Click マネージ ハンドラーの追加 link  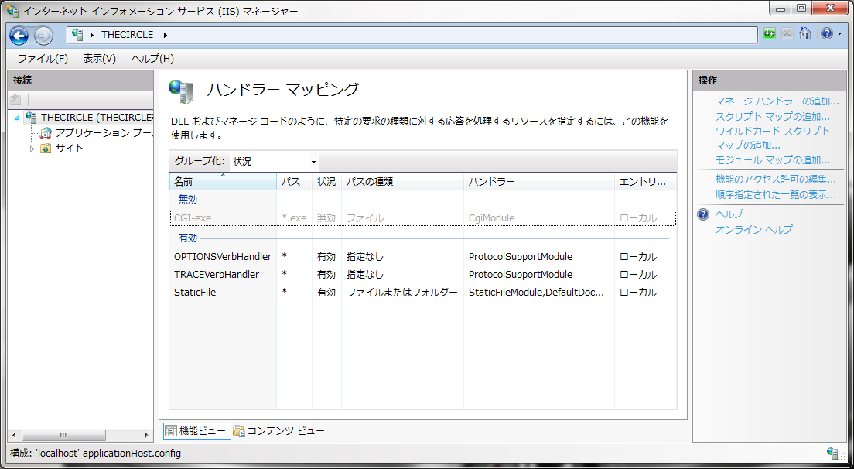click(x=777, y=101)
